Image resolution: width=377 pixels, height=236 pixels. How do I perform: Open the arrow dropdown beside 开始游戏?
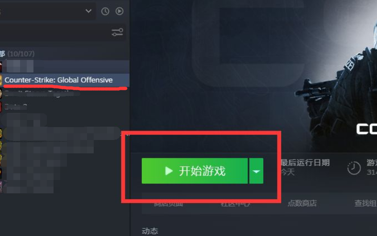tap(256, 171)
